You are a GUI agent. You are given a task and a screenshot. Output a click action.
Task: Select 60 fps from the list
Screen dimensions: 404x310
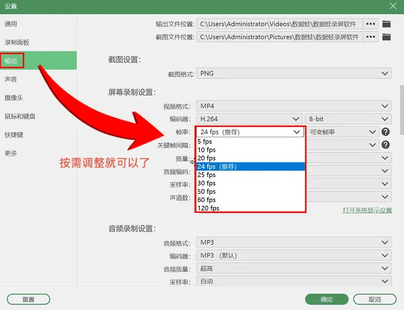tap(250, 200)
